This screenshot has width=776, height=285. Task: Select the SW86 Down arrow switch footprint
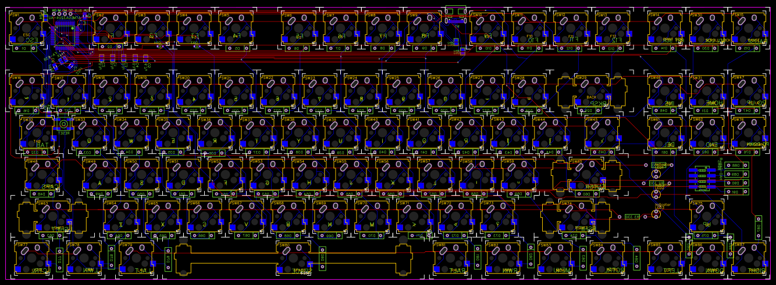click(707, 258)
